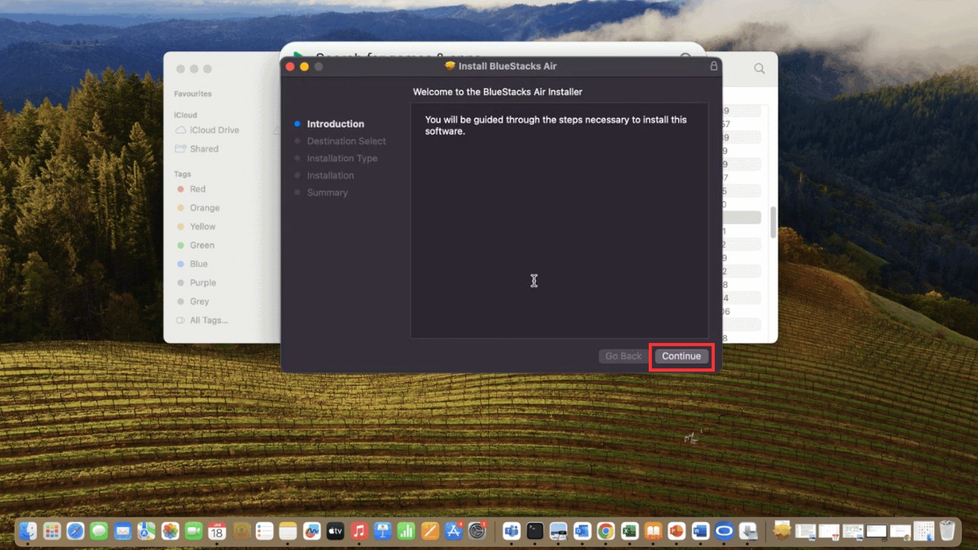Select the Introduction step in installer sidebar
Viewport: 978px width, 550px height.
click(x=335, y=124)
